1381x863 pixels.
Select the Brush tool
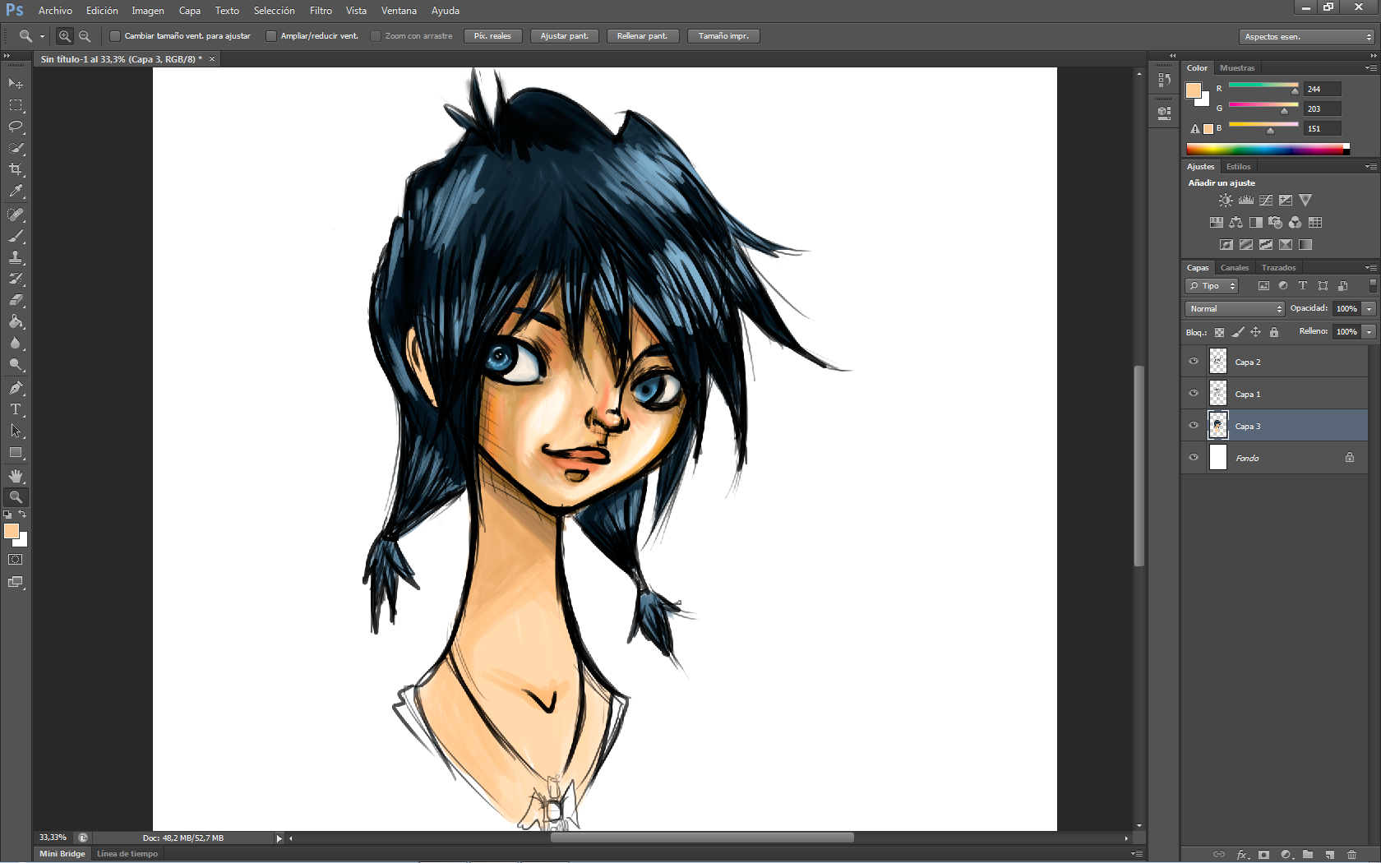pos(16,236)
